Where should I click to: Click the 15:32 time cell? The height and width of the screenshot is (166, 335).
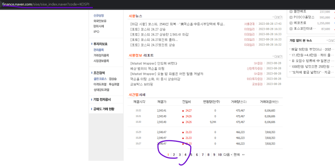pos(138,110)
